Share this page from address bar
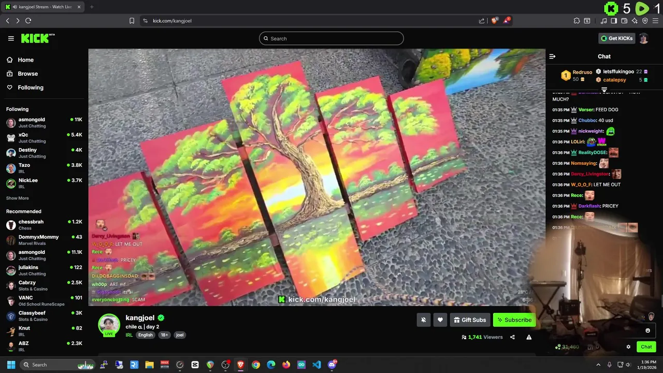 click(482, 21)
